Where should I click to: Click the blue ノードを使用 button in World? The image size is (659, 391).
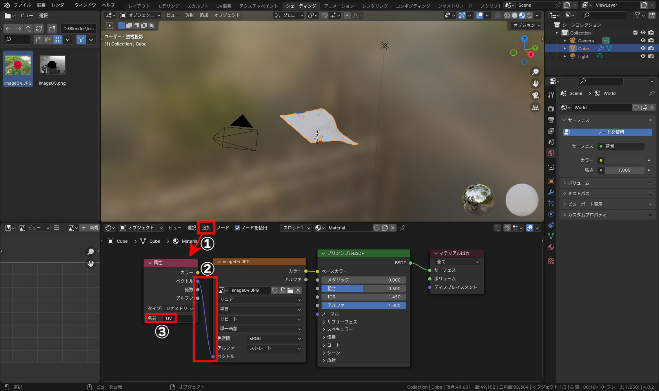click(x=608, y=132)
